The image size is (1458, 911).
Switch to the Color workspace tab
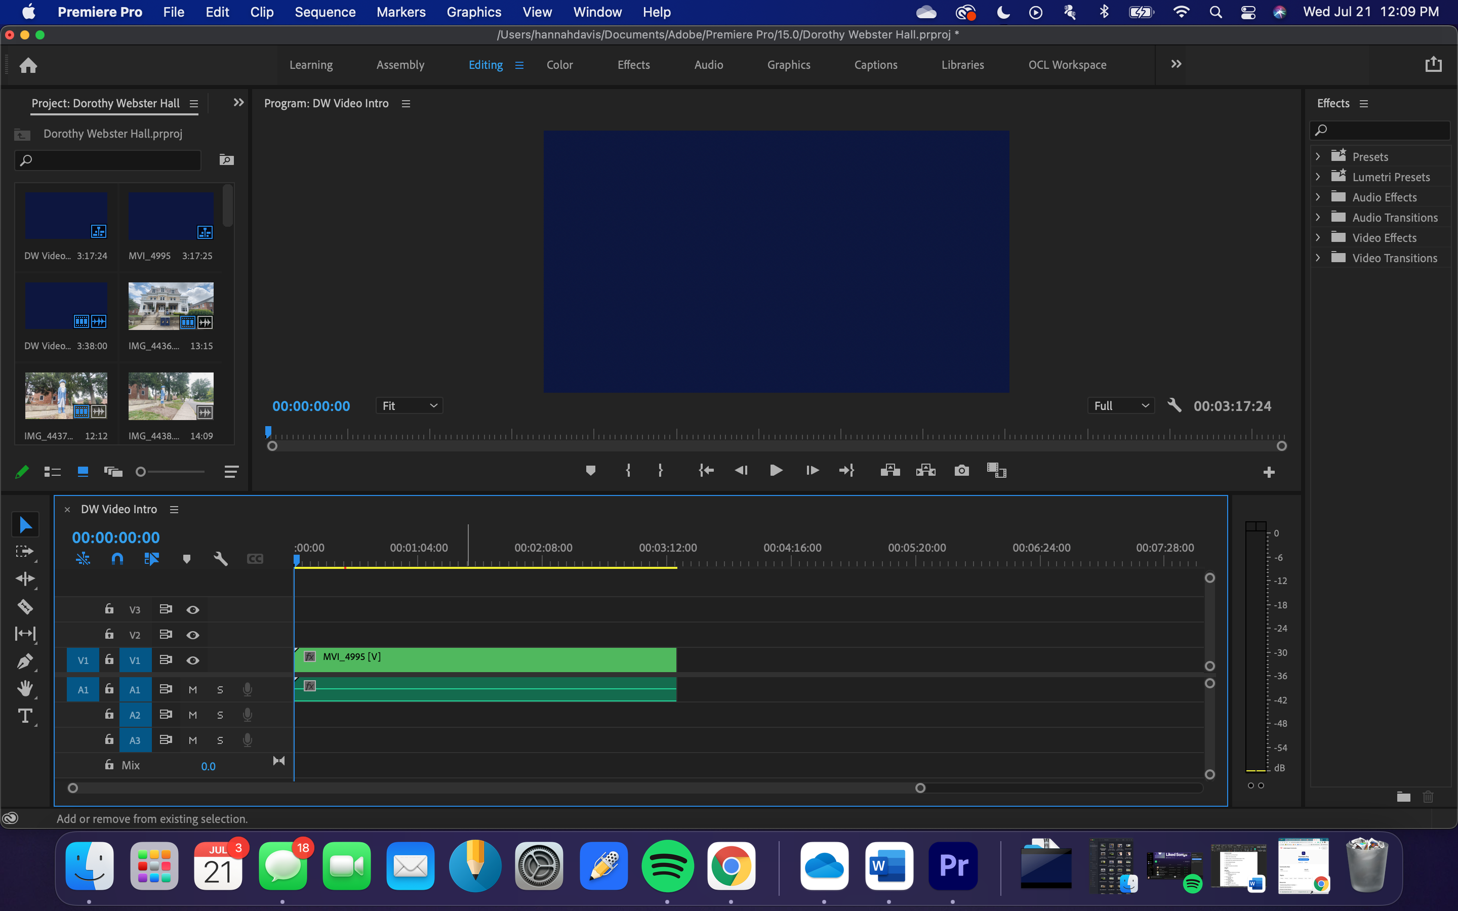coord(559,64)
